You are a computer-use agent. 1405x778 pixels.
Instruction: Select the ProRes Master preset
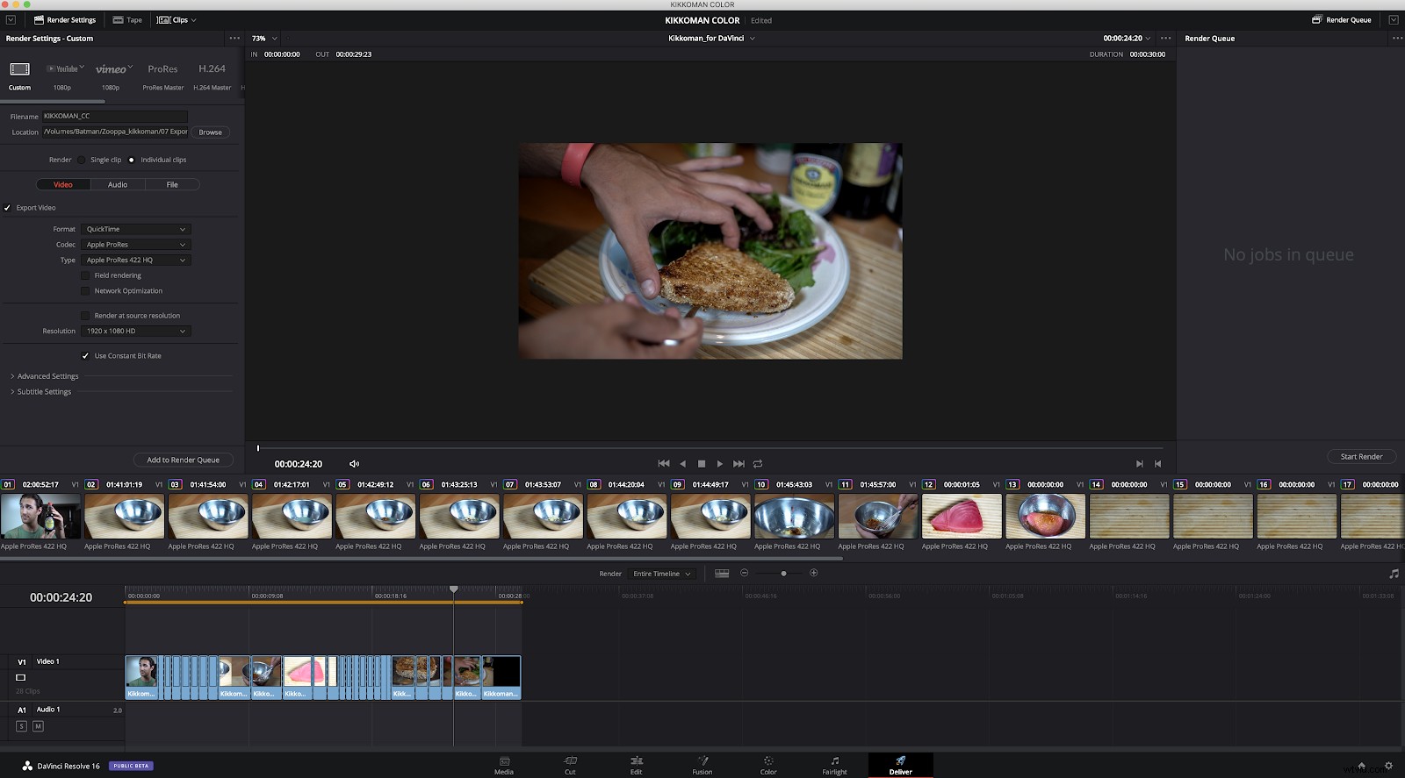coord(162,68)
